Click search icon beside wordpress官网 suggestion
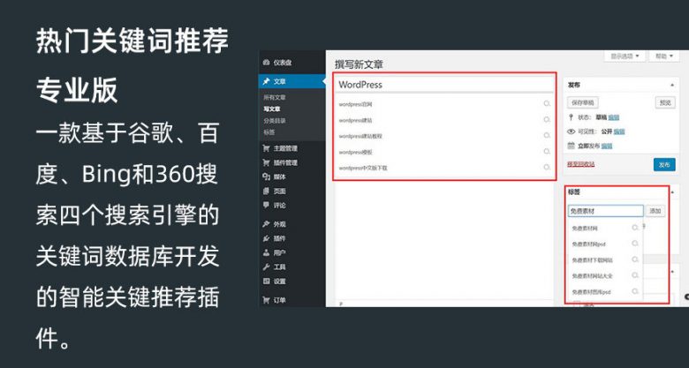 pyautogui.click(x=547, y=103)
